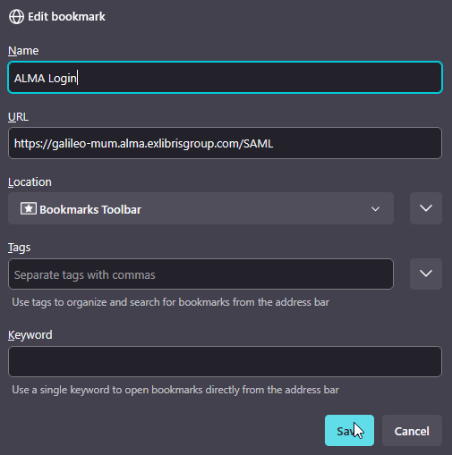Image resolution: width=452 pixels, height=455 pixels.
Task: Click the URL label
Action: [x=18, y=117]
